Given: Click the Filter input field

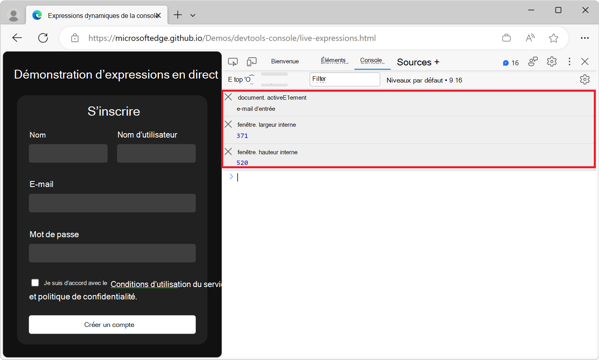Looking at the screenshot, I should click(x=344, y=79).
